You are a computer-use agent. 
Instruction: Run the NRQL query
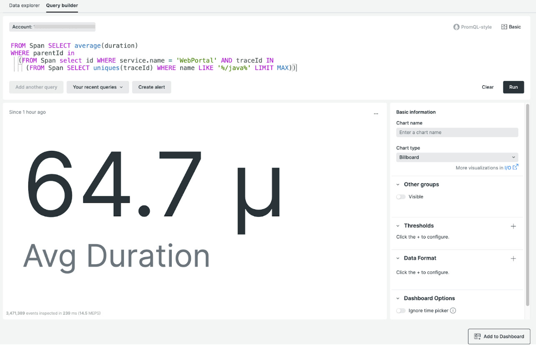[513, 87]
